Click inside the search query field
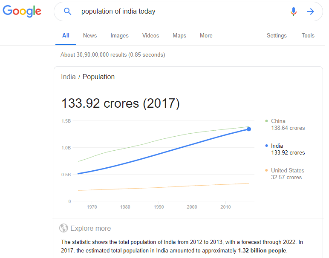The height and width of the screenshot is (258, 329). [x=179, y=11]
